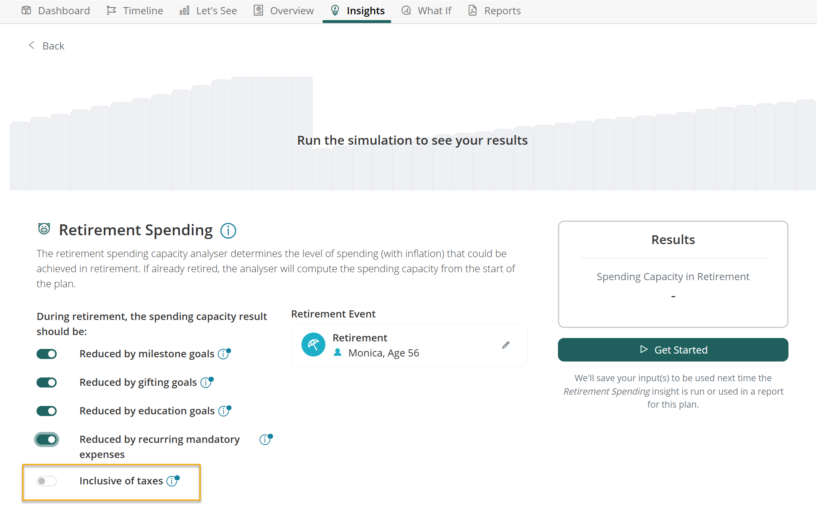Screen dimensions: 817x515
Task: Click recurring mandatory expenses info icon
Action: pyautogui.click(x=265, y=440)
